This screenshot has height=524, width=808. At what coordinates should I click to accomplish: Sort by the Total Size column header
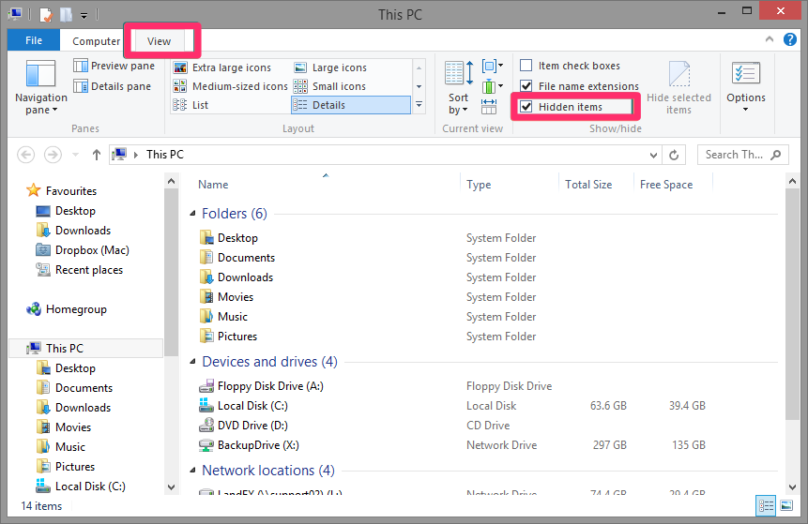(588, 185)
